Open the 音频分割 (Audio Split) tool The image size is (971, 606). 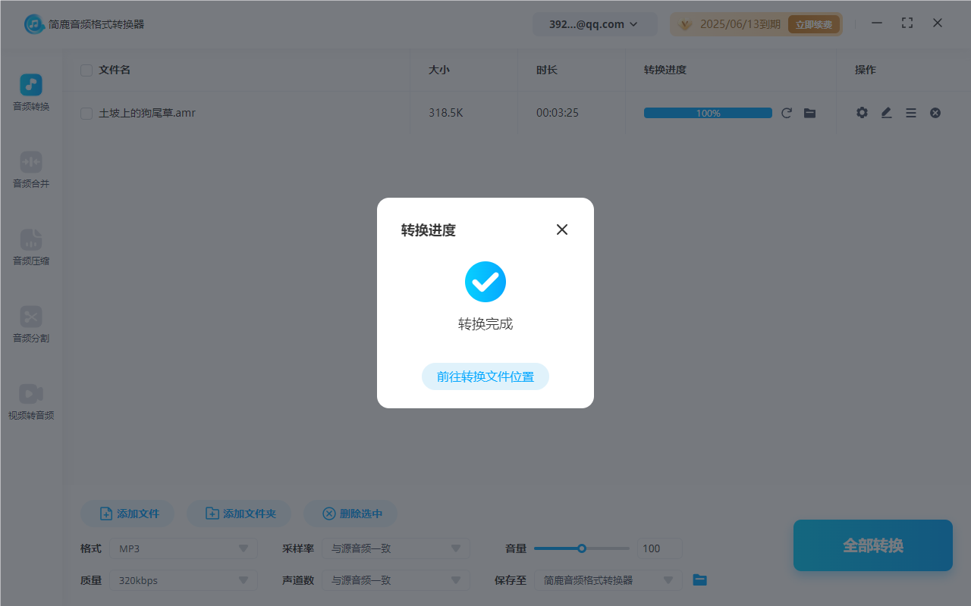point(30,324)
